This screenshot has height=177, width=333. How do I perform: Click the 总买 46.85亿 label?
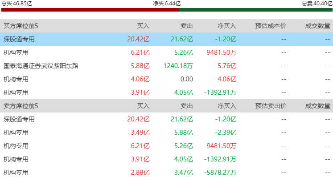[x=16, y=4]
